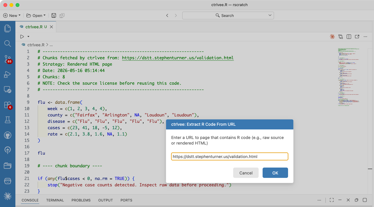This screenshot has height=207, width=374.
Task: Expand the Search bar chevron dropdown
Action: (270, 16)
